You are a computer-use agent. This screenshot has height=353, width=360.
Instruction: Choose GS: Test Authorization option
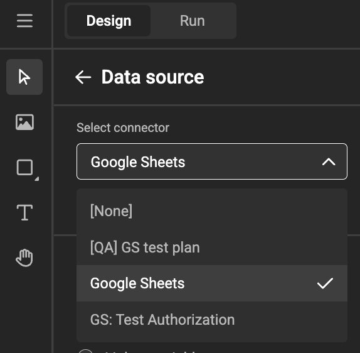212,320
